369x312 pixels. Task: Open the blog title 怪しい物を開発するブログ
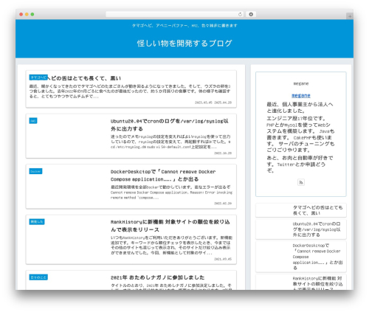pyautogui.click(x=184, y=44)
